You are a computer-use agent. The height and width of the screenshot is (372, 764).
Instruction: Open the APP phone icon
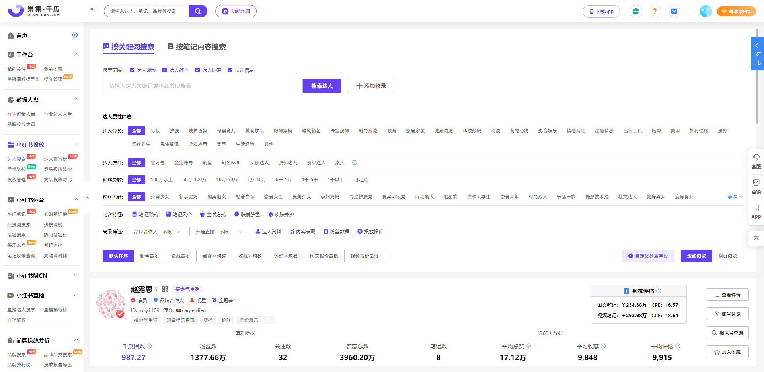click(756, 208)
